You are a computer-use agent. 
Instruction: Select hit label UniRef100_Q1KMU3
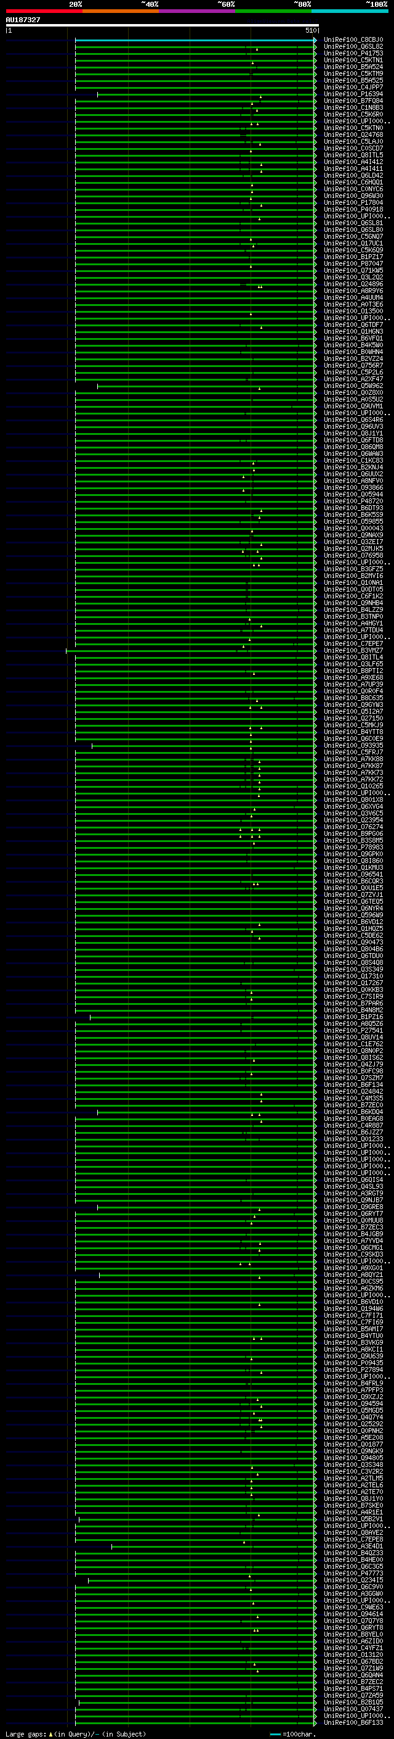point(353,867)
